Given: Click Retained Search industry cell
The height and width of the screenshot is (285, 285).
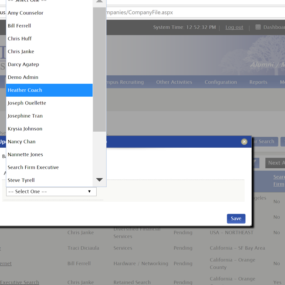Looking at the screenshot, I should click(132, 282).
